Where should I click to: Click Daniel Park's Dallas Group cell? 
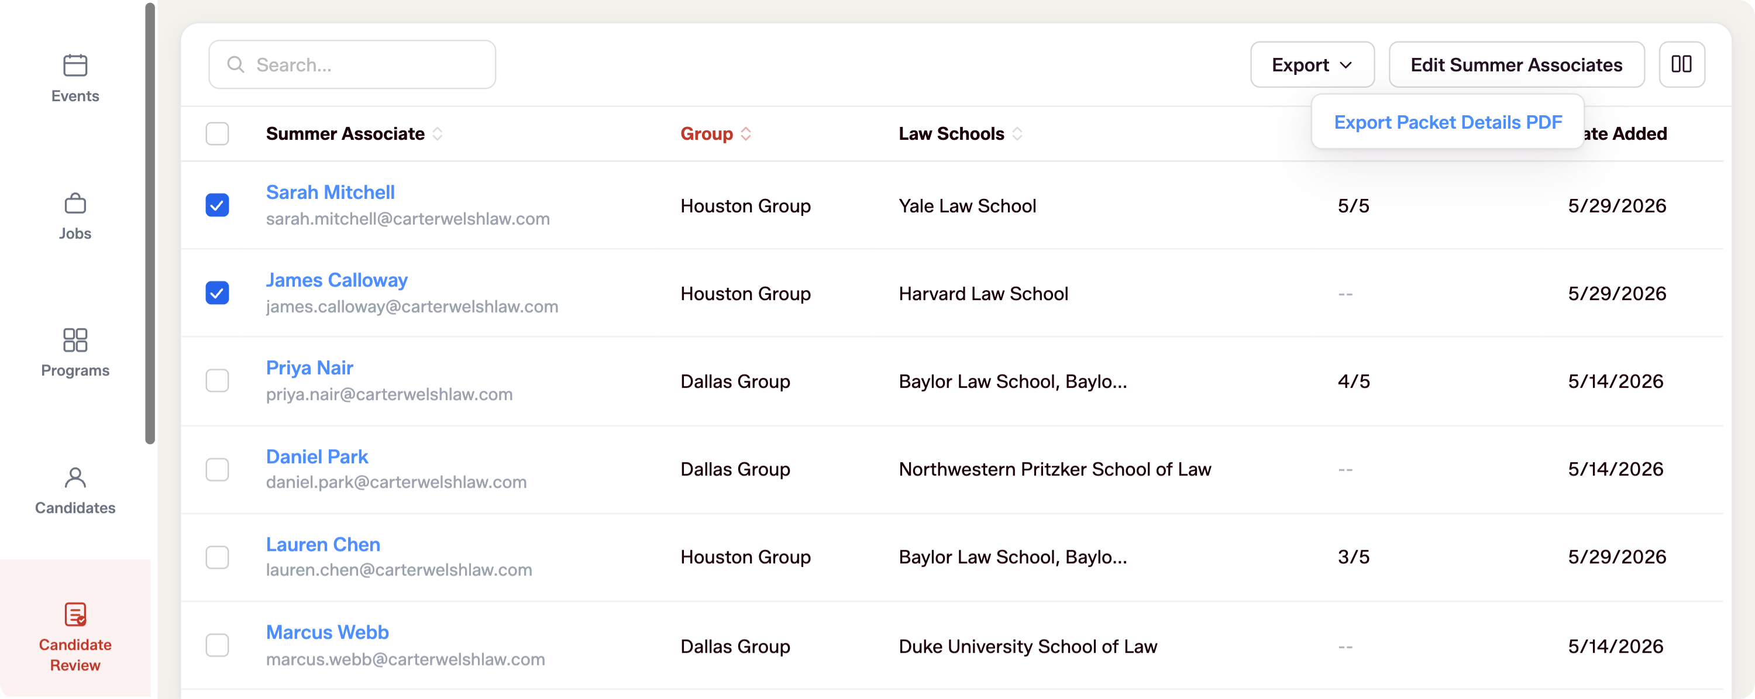tap(735, 469)
